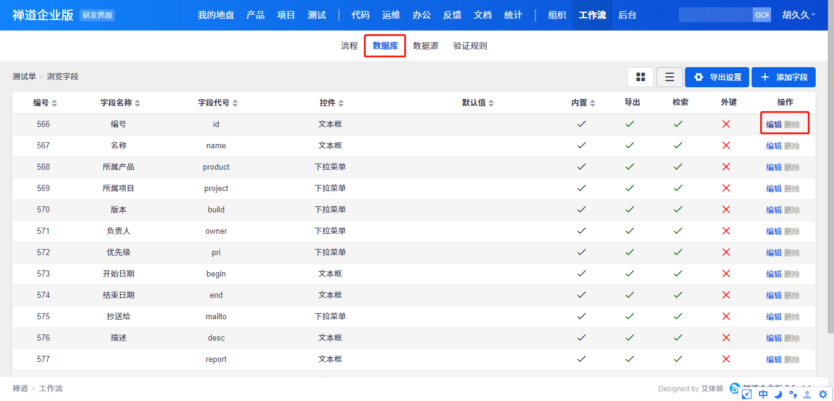The height and width of the screenshot is (401, 834).
Task: Open 代码 in the top nav
Action: tap(360, 15)
